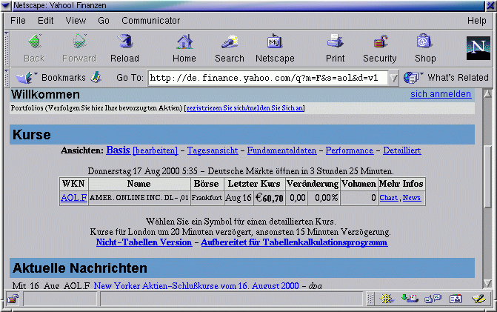Image resolution: width=497 pixels, height=312 pixels.
Task: Open the File menu
Action: [x=18, y=21]
